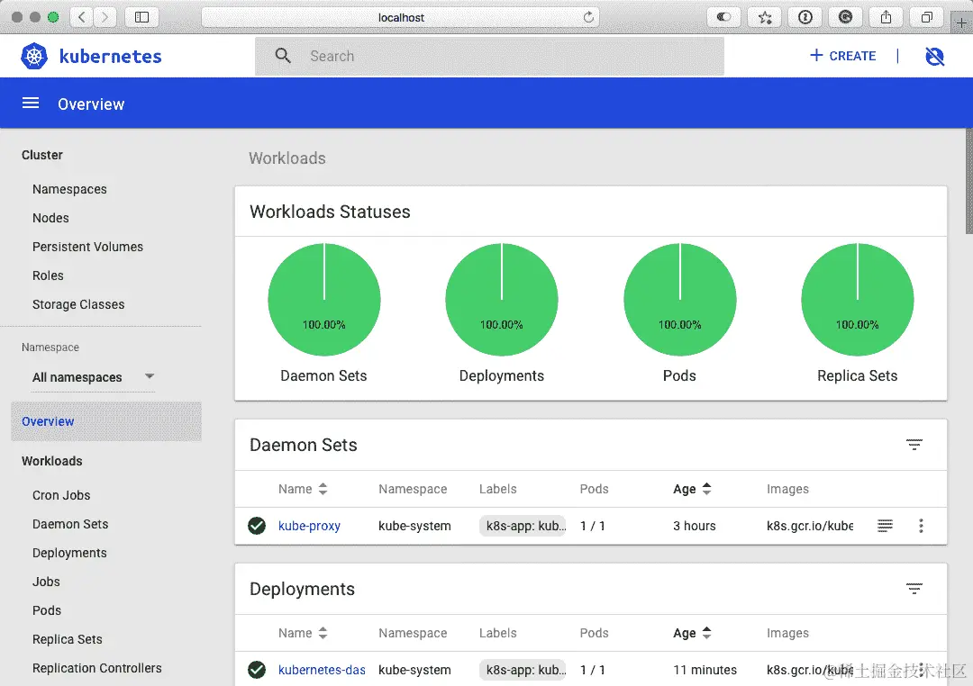The image size is (973, 686).
Task: Reload the localhost page
Action: coord(588,17)
